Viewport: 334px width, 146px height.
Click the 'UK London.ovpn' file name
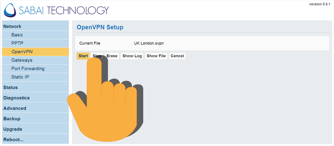(x=149, y=43)
